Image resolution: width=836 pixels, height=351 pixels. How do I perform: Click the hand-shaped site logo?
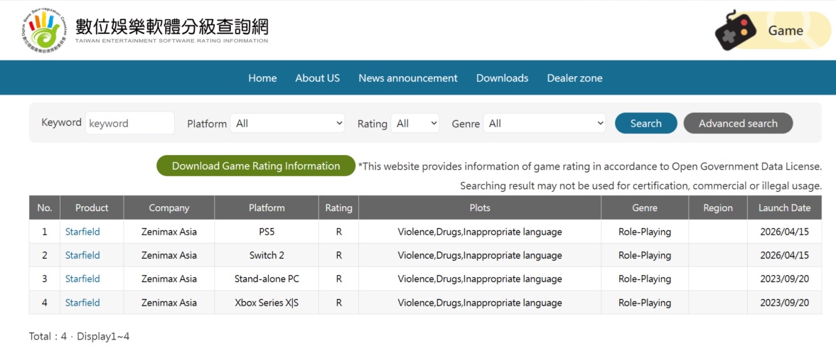tap(45, 30)
